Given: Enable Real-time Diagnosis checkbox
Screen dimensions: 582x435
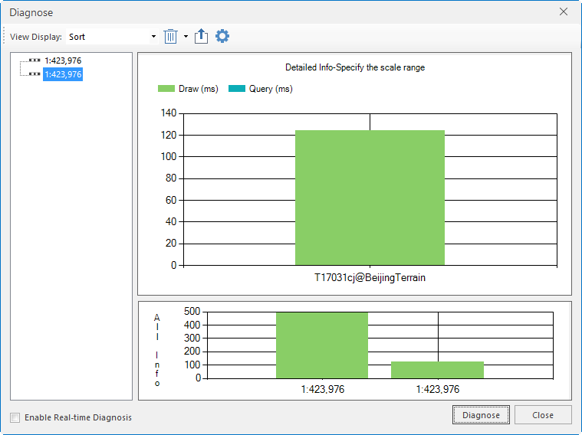Looking at the screenshot, I should click(x=15, y=417).
